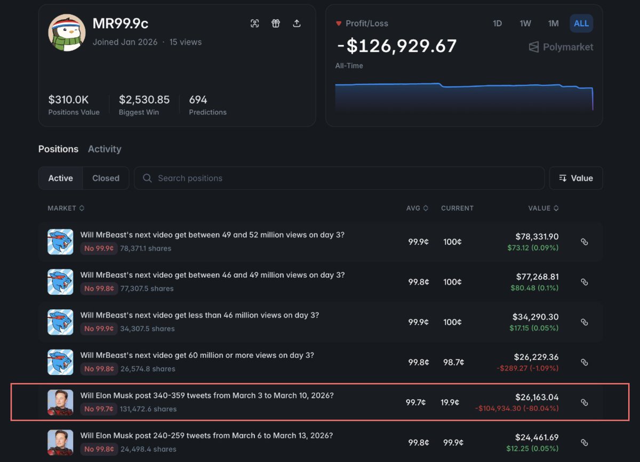Open market MrBeast 60 million or more views
Screen dimensions: 640x462
(197, 355)
